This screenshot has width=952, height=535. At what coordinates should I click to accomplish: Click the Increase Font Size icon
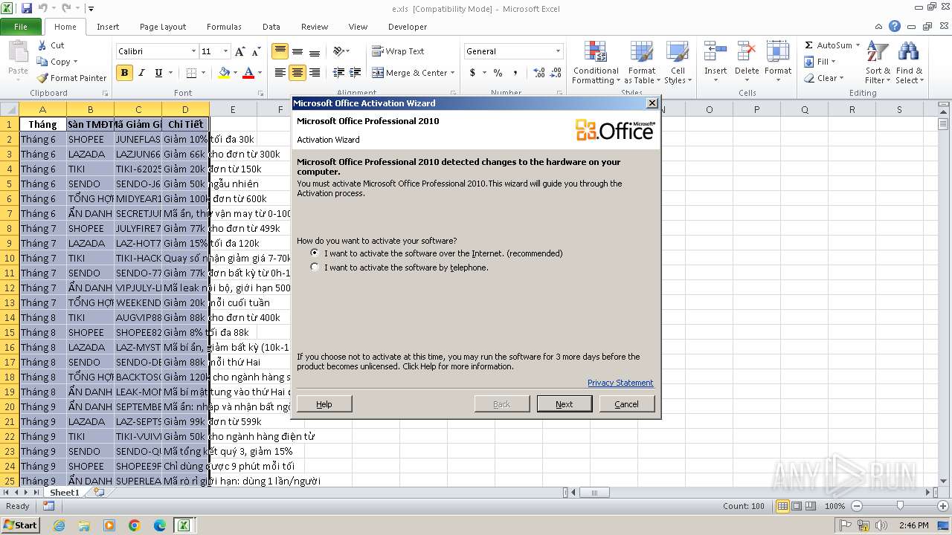[x=239, y=51]
